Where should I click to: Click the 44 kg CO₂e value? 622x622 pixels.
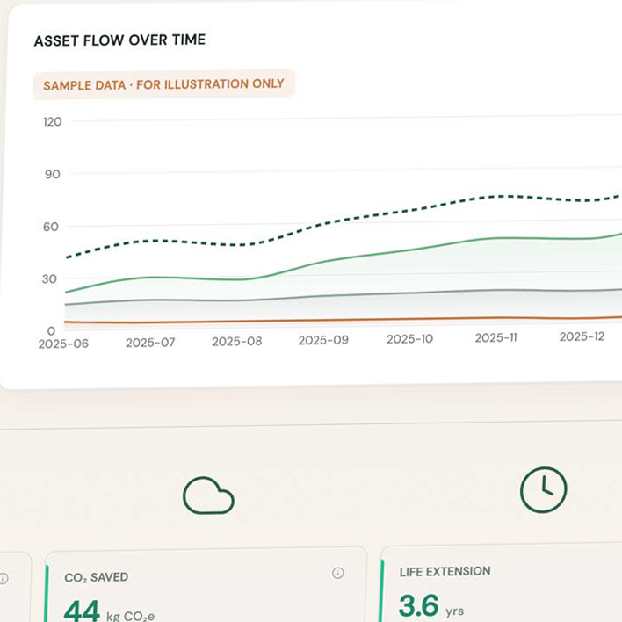point(109,611)
